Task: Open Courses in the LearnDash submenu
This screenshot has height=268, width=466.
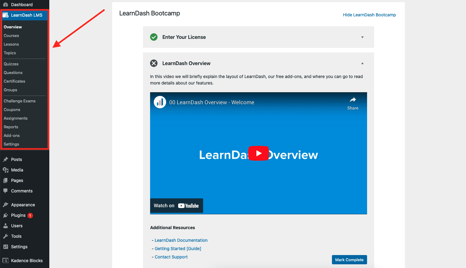Action: 11,35
